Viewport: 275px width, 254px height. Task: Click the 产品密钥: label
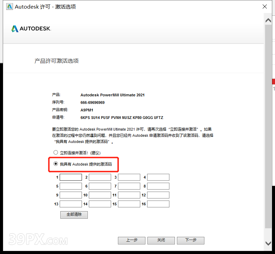(x=60, y=110)
